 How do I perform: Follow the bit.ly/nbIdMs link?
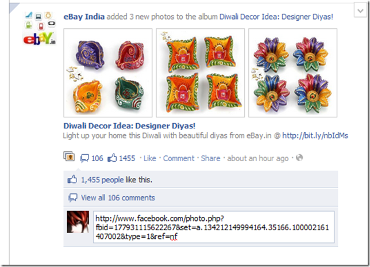315,136
